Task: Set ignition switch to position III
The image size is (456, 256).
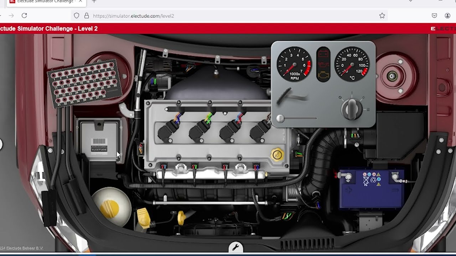Action: click(368, 110)
